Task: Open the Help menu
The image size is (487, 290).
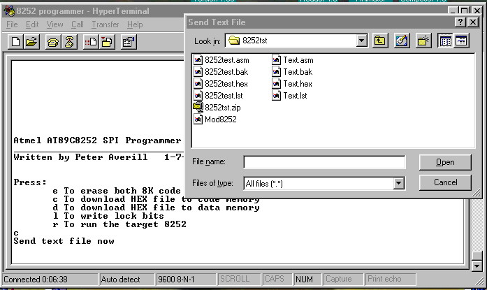Action: [x=135, y=24]
